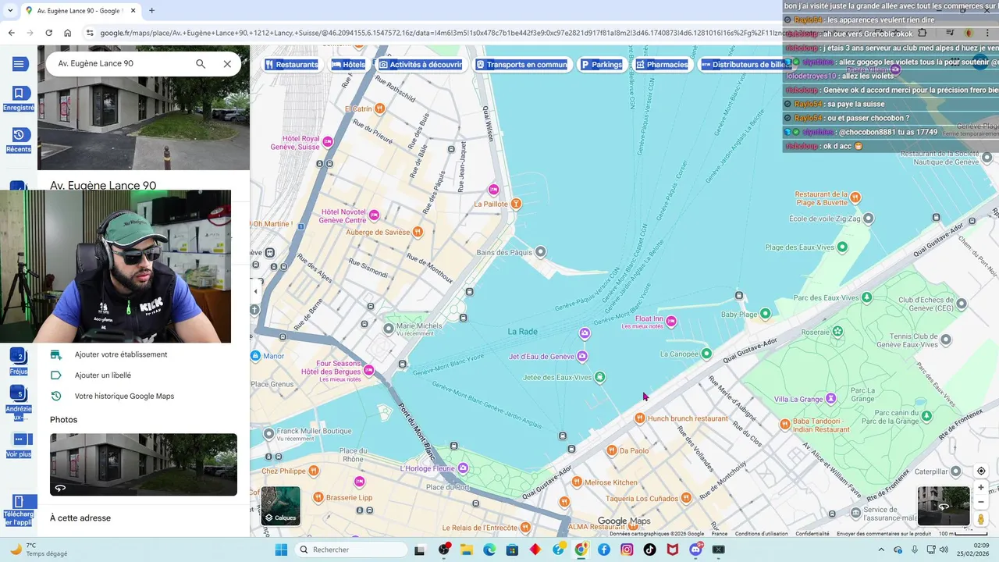Collapse the side panel arrow
The height and width of the screenshot is (562, 999).
(x=255, y=291)
